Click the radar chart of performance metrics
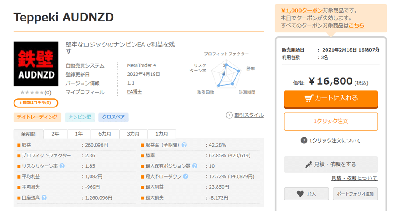This screenshot has height=211, width=394. (227, 75)
